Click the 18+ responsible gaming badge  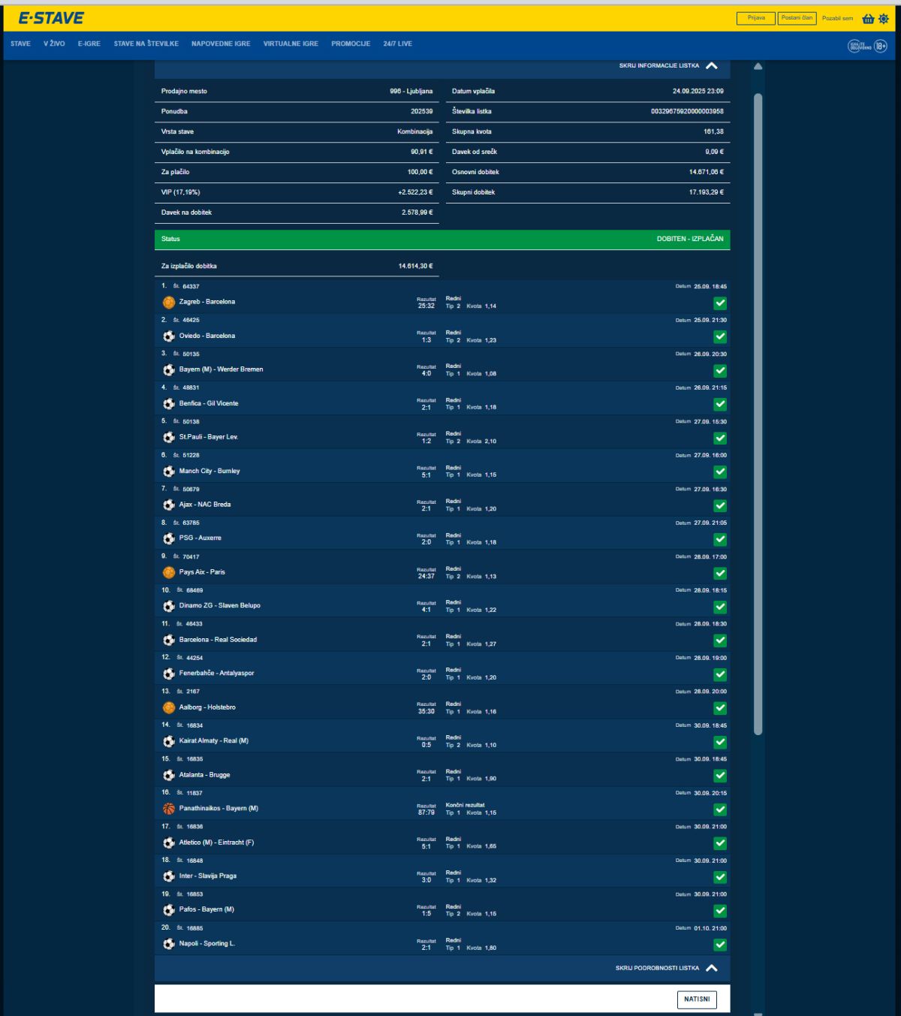880,46
